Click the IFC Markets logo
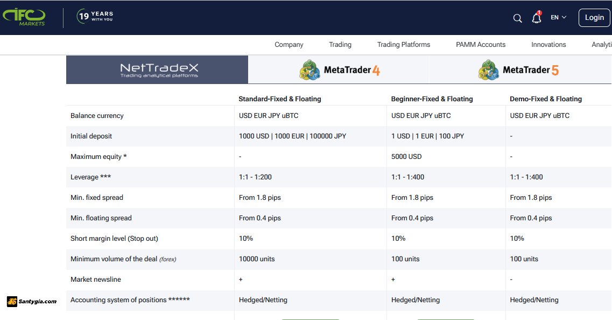Viewport: 612px width, 320px height. (x=24, y=17)
